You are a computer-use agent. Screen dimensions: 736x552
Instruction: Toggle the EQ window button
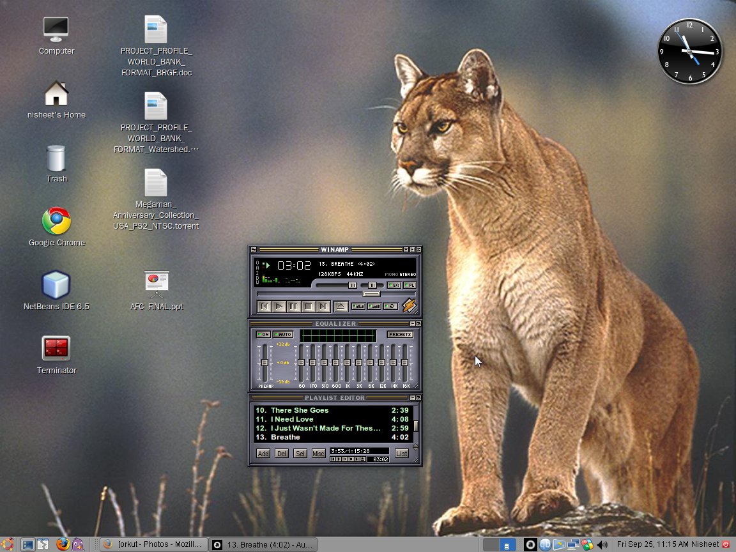pos(394,286)
